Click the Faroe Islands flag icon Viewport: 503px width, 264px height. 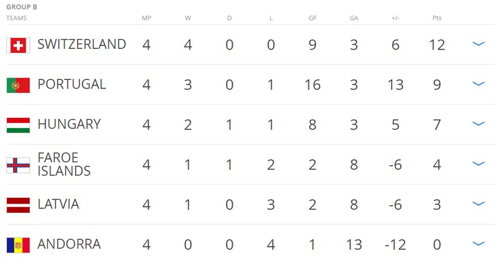pyautogui.click(x=18, y=165)
